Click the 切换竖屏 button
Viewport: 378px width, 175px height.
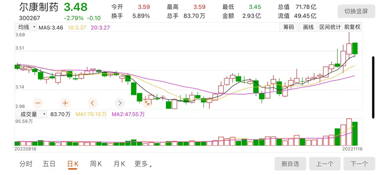tap(356, 11)
